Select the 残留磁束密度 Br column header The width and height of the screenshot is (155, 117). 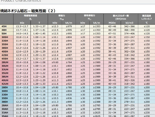pyautogui.click(x=30, y=17)
